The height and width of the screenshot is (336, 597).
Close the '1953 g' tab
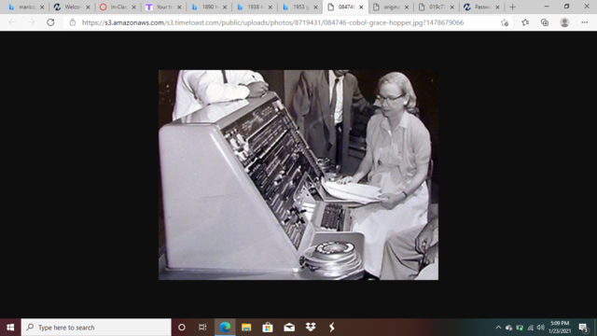tap(315, 7)
